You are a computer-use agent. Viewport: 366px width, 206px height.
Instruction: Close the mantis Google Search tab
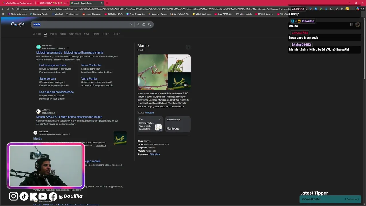(x=102, y=3)
